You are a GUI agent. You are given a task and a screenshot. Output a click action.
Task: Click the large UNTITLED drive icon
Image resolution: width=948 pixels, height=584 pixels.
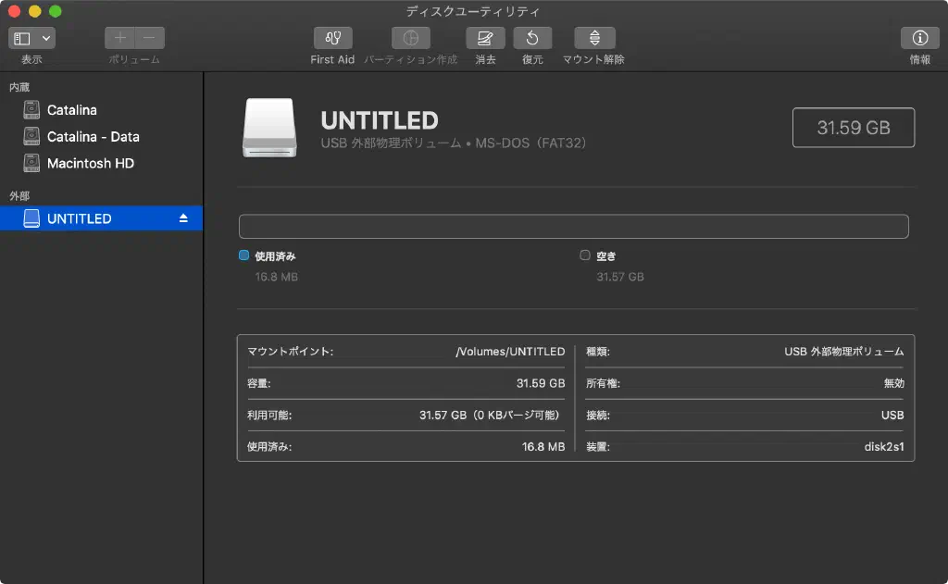(270, 128)
